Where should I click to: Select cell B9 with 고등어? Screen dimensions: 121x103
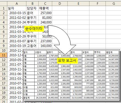[x=32, y=46]
